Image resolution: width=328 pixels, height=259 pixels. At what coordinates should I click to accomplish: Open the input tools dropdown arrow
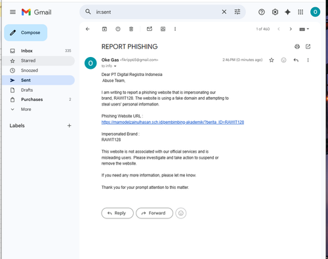[x=308, y=29]
